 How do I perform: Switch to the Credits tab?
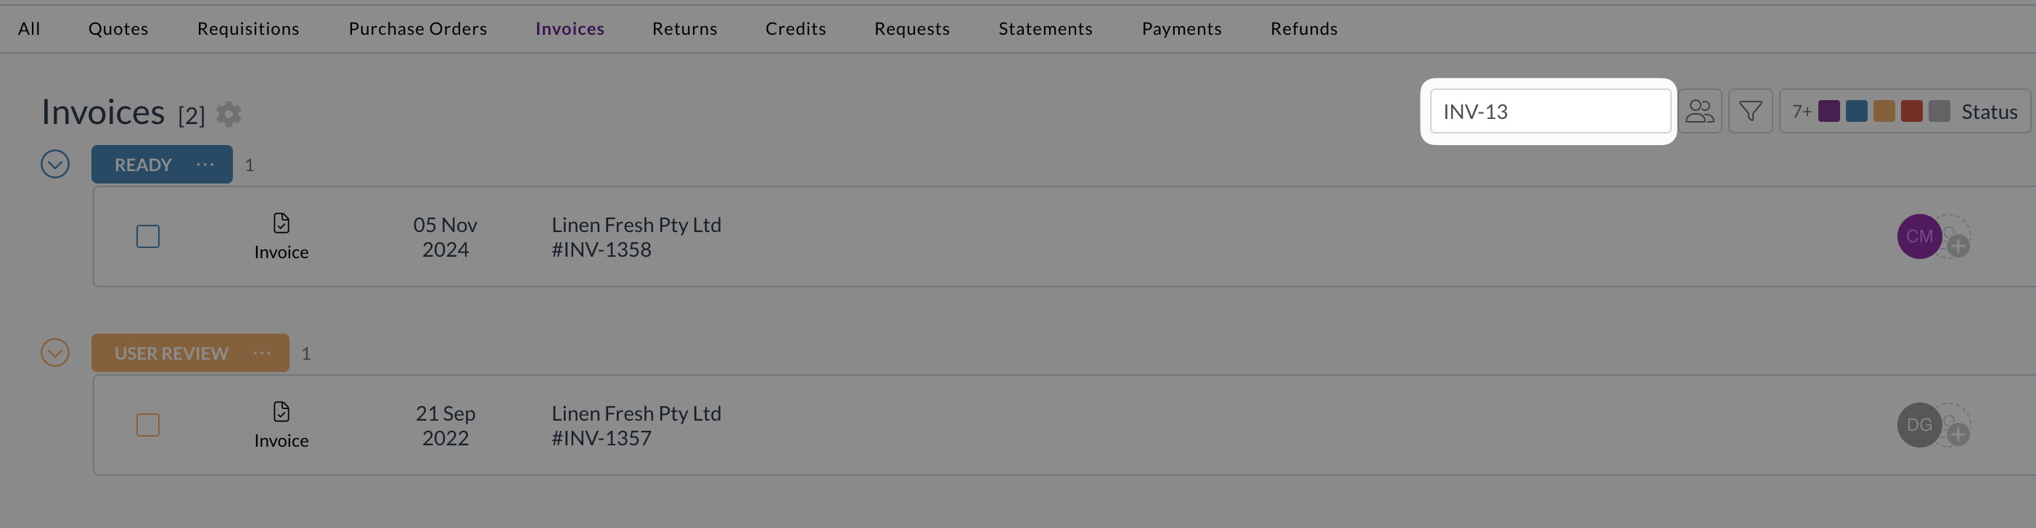pyautogui.click(x=795, y=28)
